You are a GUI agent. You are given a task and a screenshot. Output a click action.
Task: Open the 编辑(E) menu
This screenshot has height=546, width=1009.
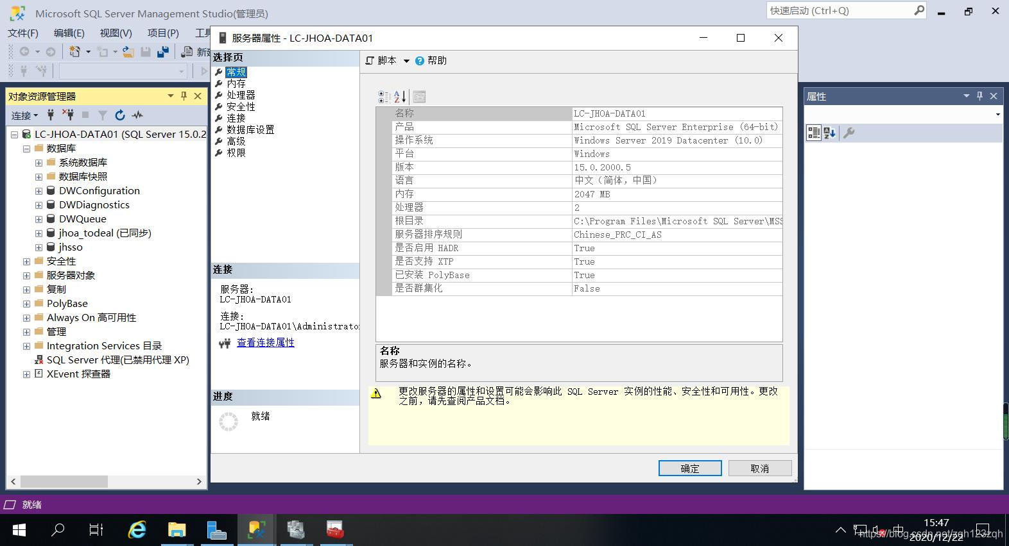pyautogui.click(x=69, y=33)
